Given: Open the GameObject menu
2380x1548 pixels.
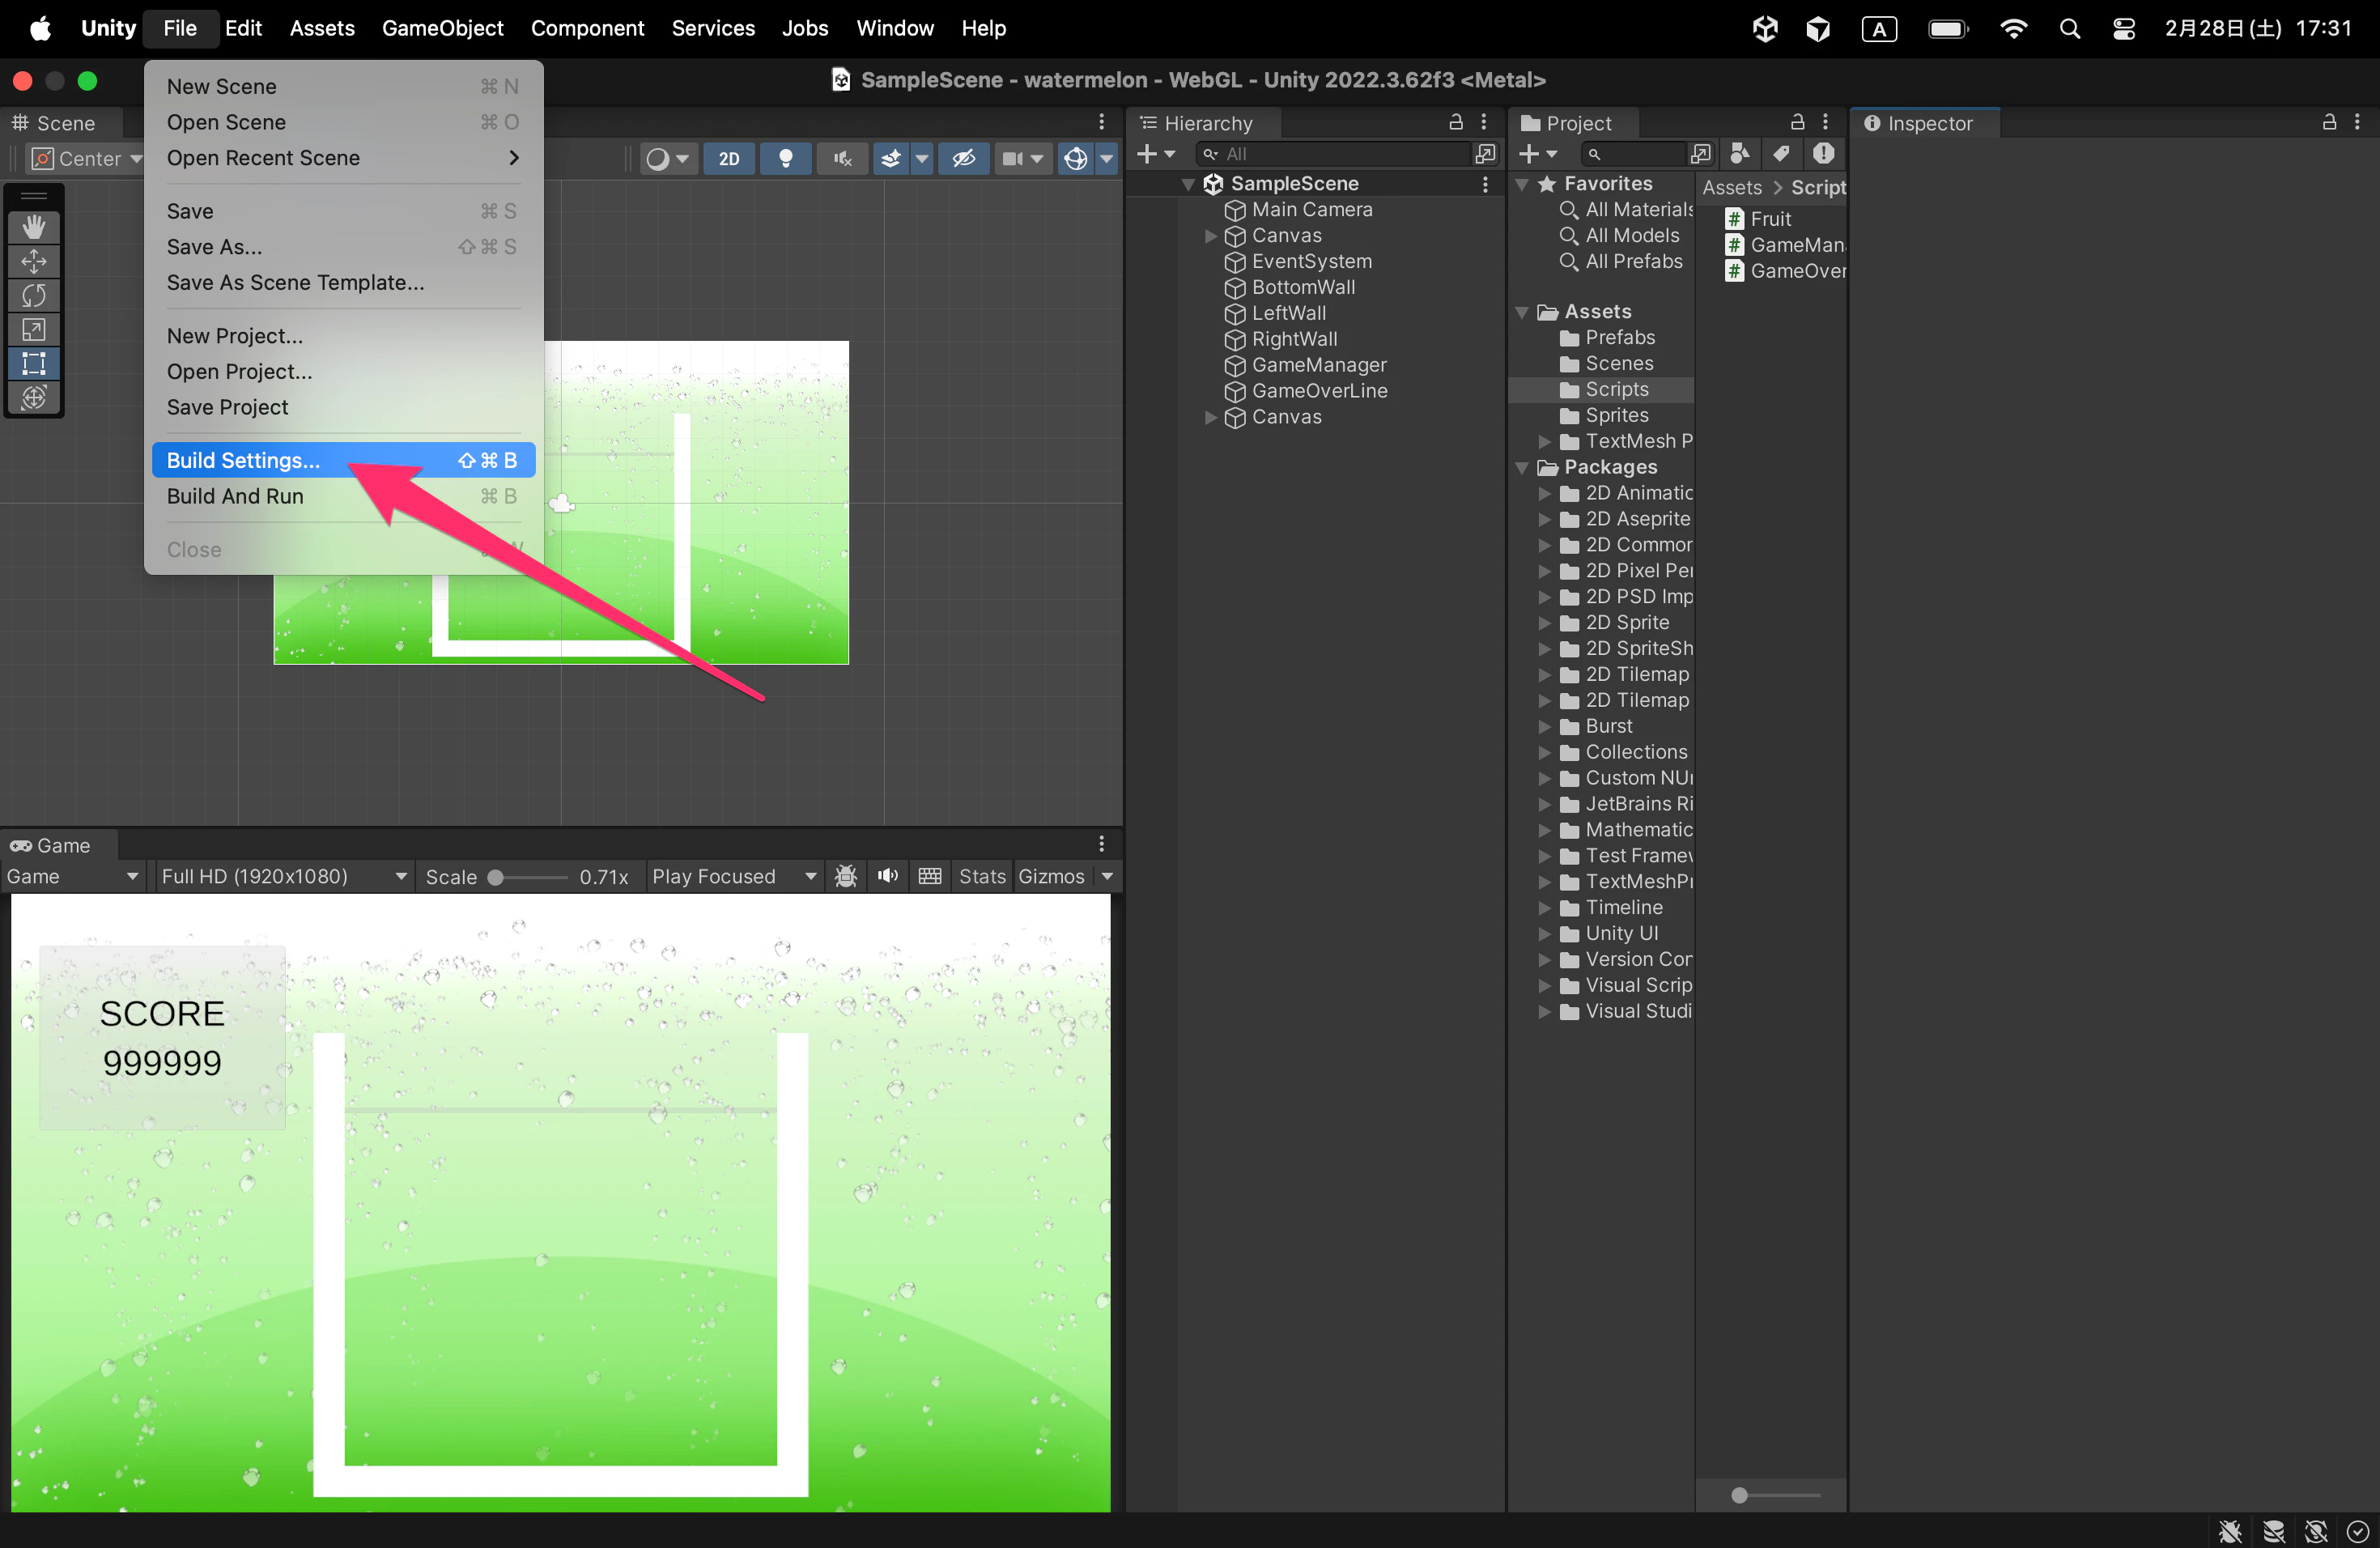Looking at the screenshot, I should click(x=442, y=29).
